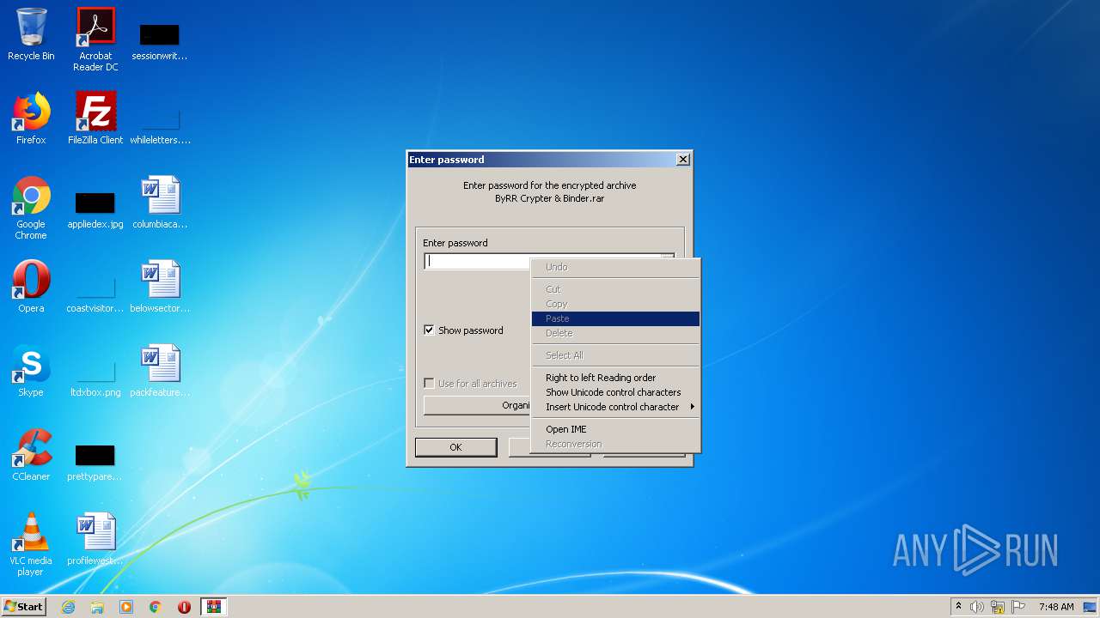
Task: Show hidden system tray icons
Action: (958, 607)
